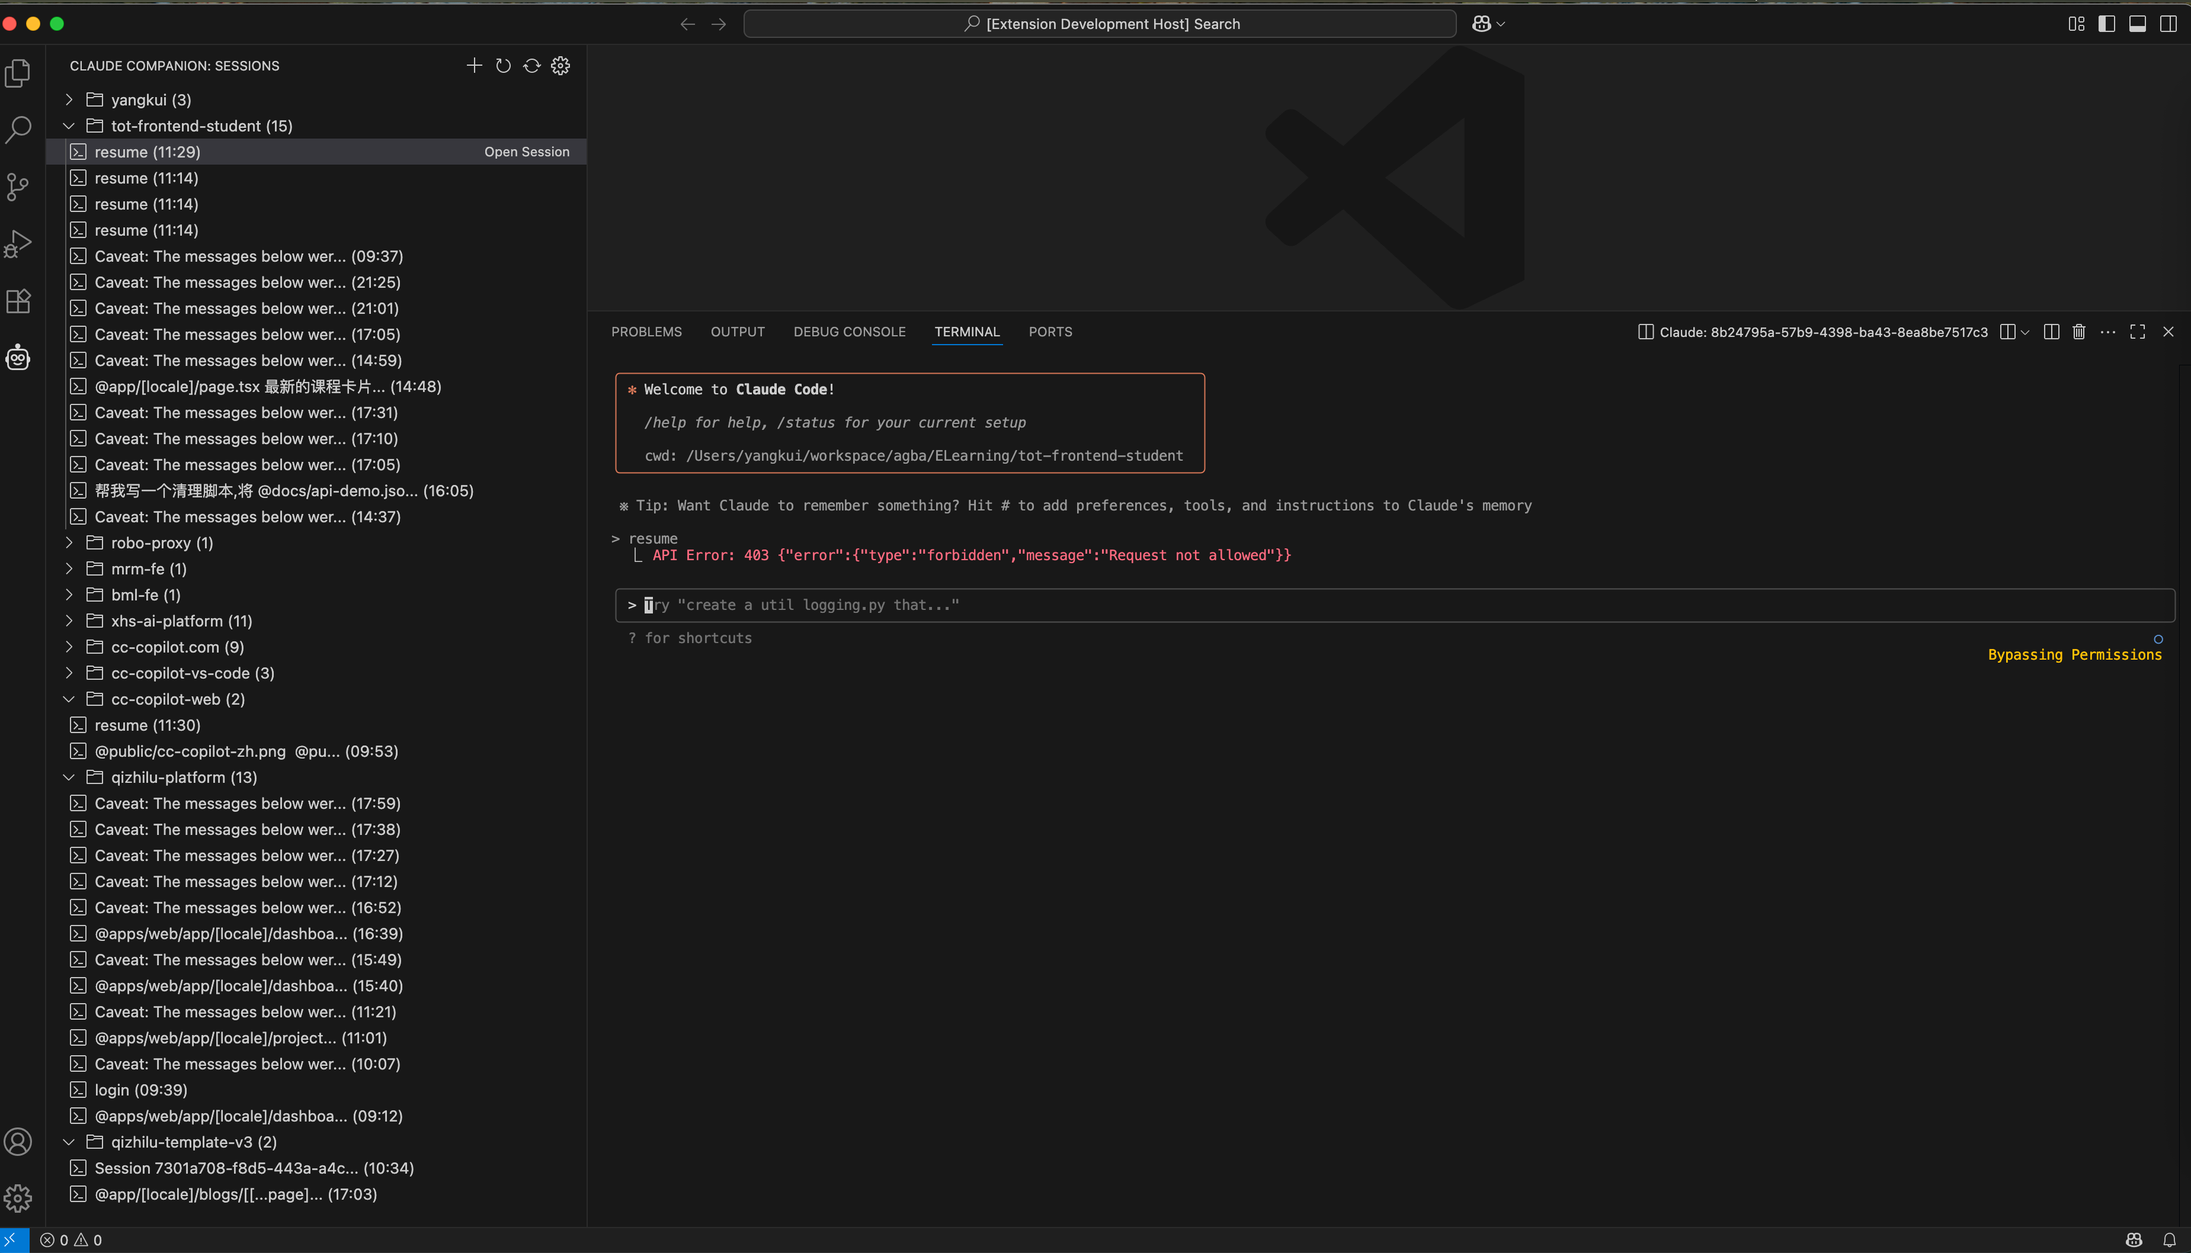The width and height of the screenshot is (2191, 1253).
Task: Kill the terminal with trash icon
Action: 2079,332
